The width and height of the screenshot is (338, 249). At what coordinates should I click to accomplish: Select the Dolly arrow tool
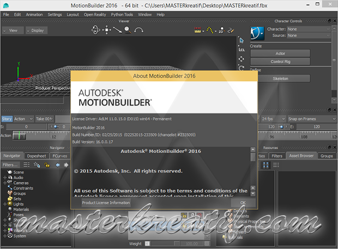pyautogui.click(x=117, y=30)
